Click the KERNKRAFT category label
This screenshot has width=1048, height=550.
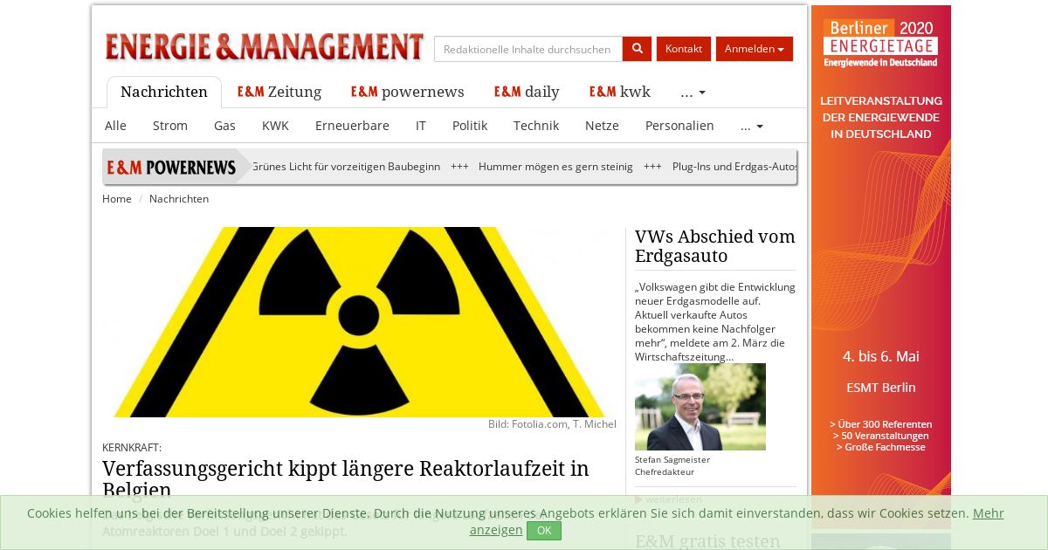click(x=132, y=448)
